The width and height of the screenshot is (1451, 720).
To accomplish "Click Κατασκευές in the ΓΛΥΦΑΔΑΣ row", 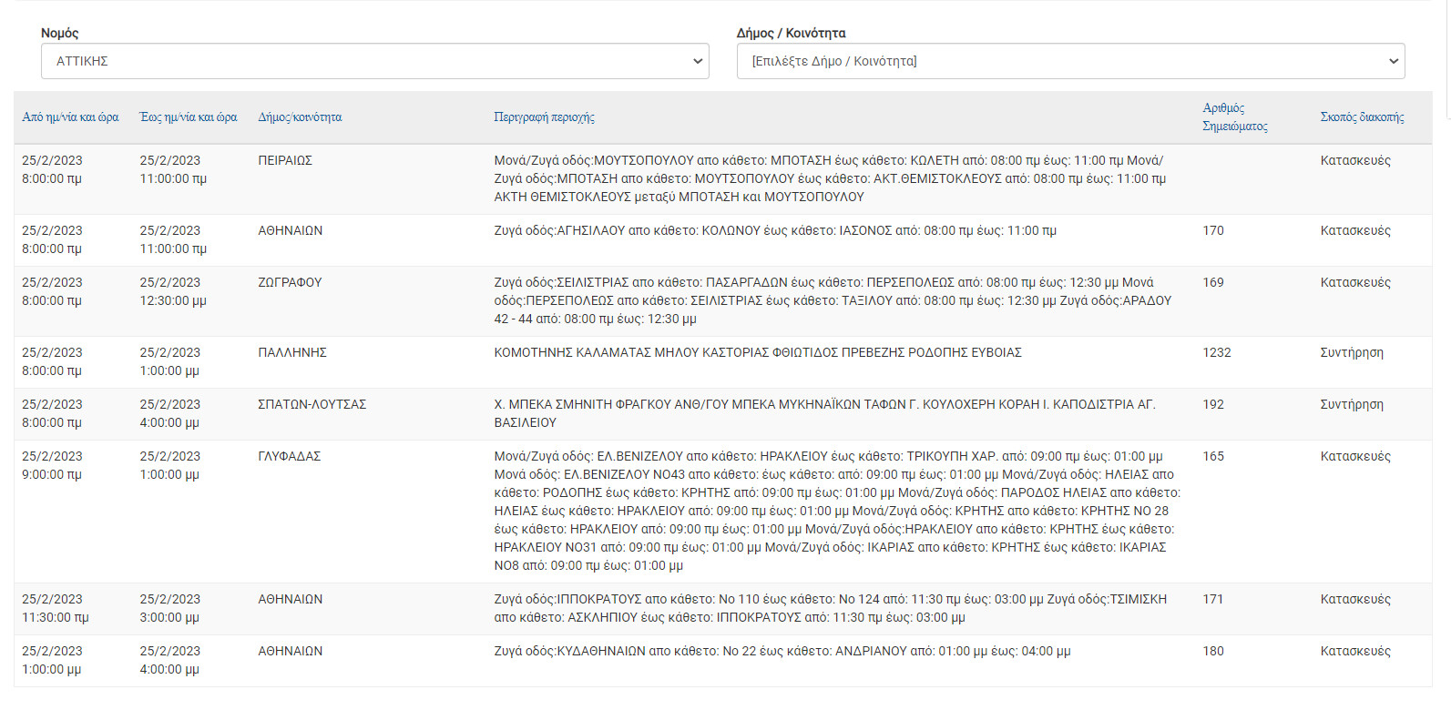I will [x=1355, y=456].
